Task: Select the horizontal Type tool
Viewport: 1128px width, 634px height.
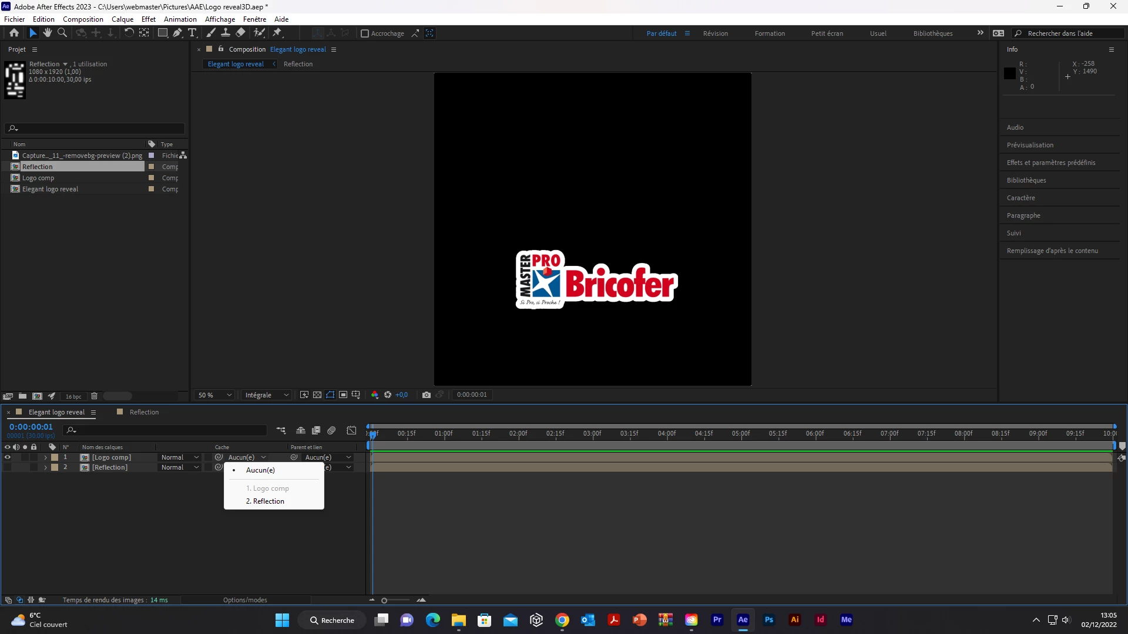Action: coord(192,33)
